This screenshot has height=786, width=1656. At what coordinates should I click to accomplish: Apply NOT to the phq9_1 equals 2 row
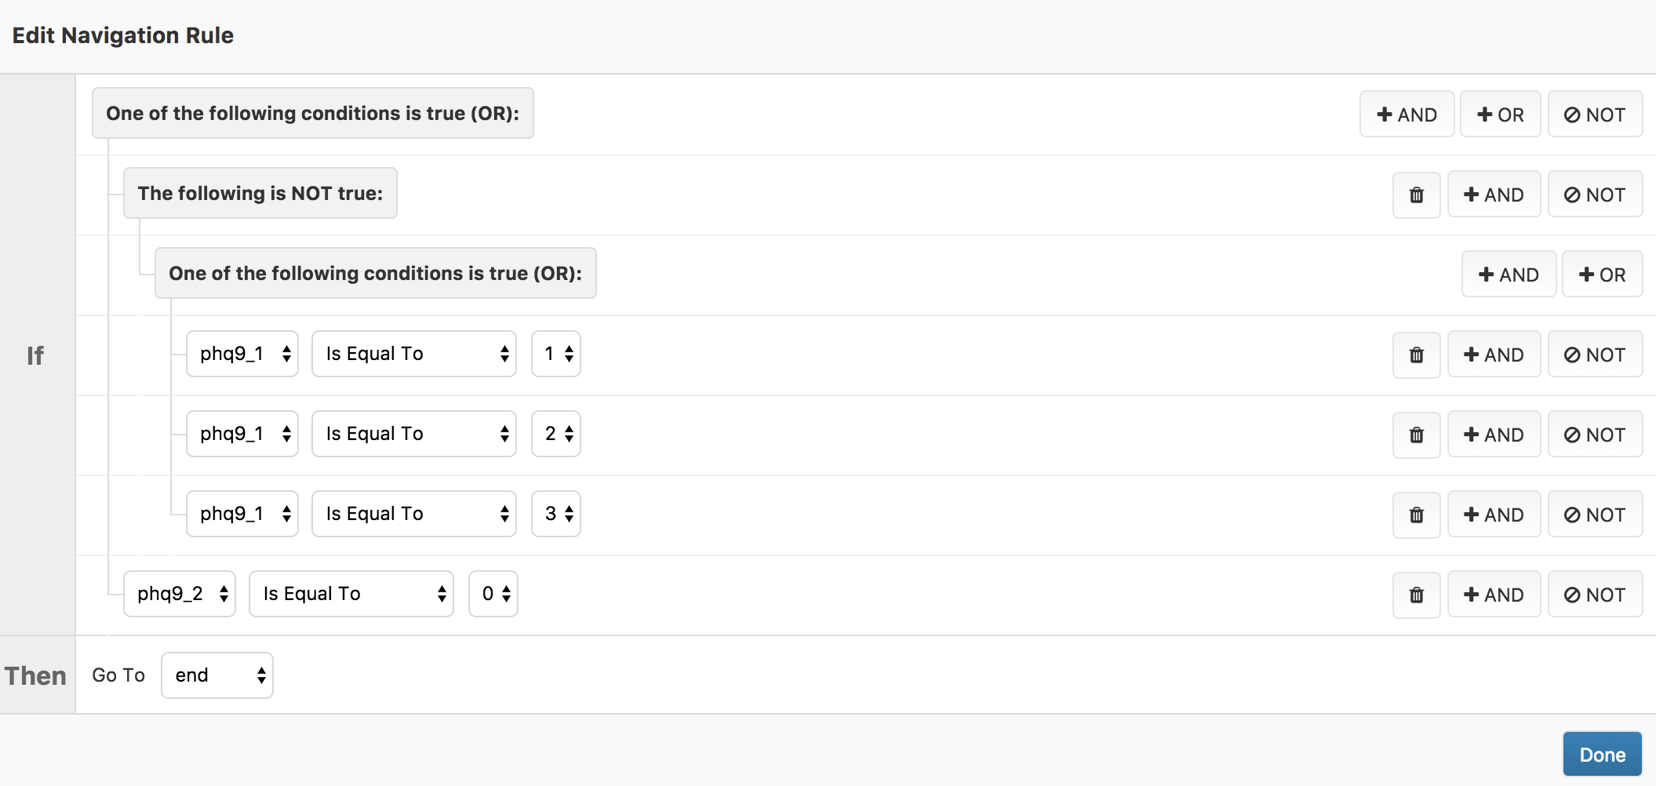point(1594,435)
